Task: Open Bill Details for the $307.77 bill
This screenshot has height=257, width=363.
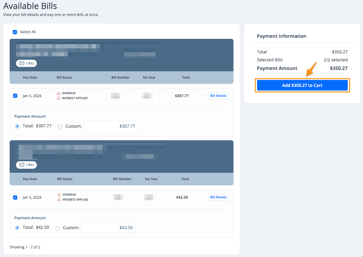Action: pos(218,96)
